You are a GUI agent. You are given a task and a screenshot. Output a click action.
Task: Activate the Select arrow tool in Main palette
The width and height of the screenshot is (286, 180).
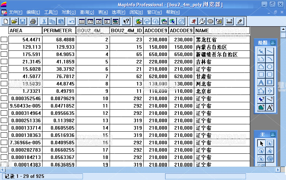click(261, 143)
